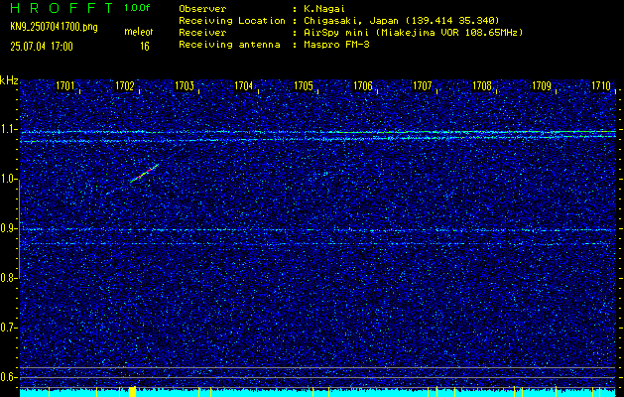Click the 0.7 frequency axis label
Image resolution: width=624 pixels, height=397 pixels.
[7, 328]
